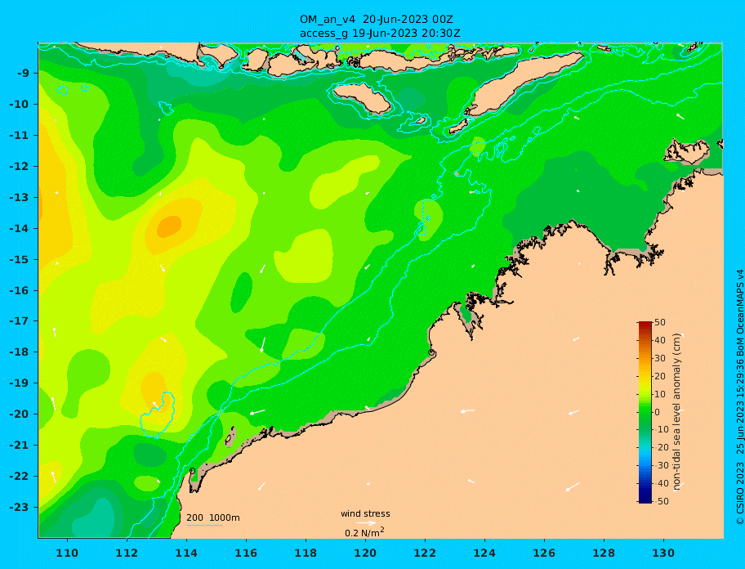This screenshot has height=569, width=745.
Task: Click the colorbar tick label "-30"
Action: (660, 465)
